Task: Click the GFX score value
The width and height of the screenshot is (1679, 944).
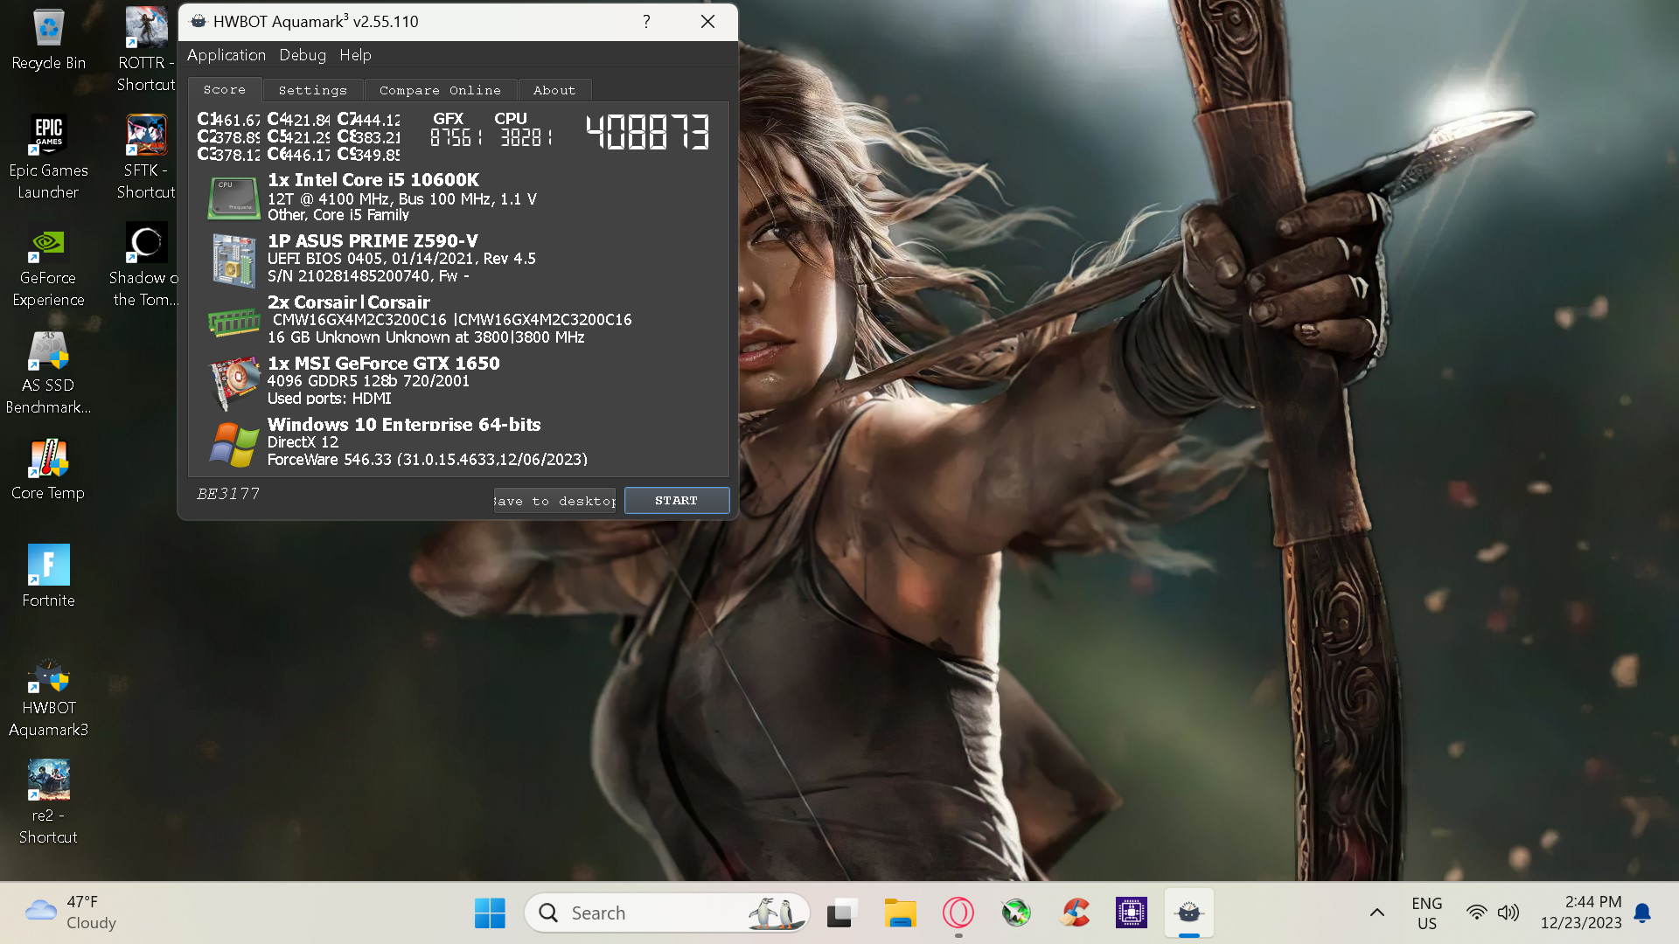Action: (x=455, y=137)
